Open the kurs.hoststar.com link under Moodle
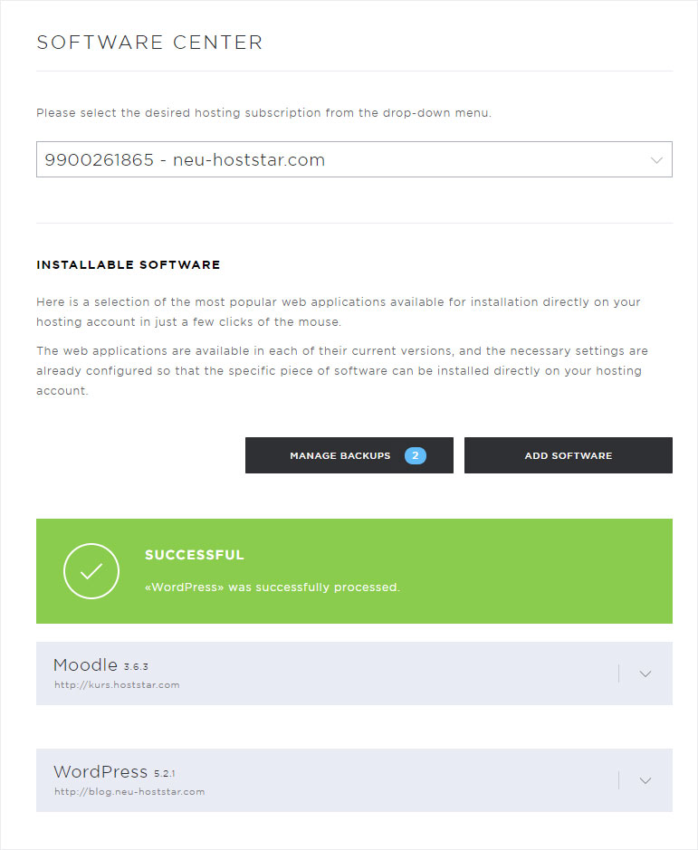The height and width of the screenshot is (850, 698). pyautogui.click(x=117, y=684)
